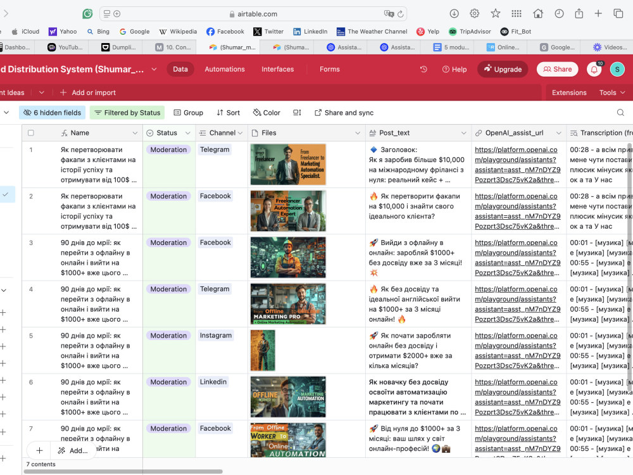Open row 5 Instagram image thumbnail
This screenshot has height=475, width=633.
[263, 350]
